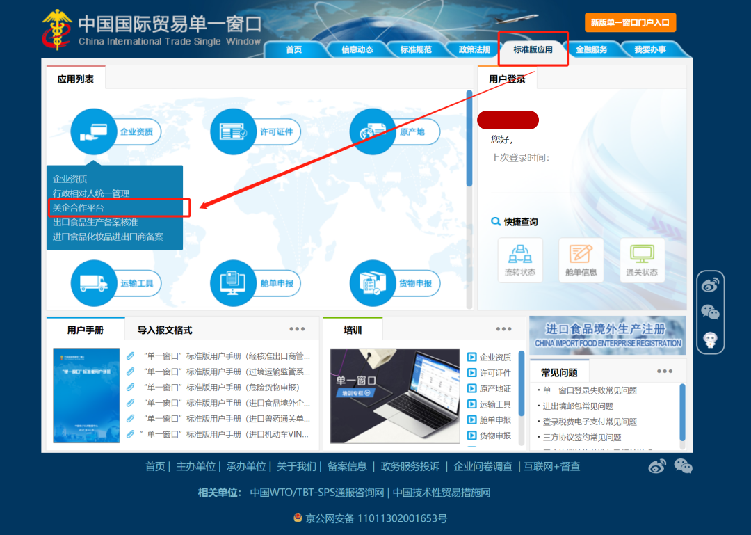Click paperclip icon of 经核准出口商管 manual
Screen dimensions: 751x535
[130, 356]
